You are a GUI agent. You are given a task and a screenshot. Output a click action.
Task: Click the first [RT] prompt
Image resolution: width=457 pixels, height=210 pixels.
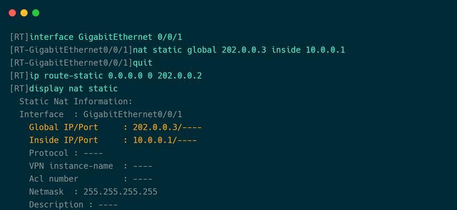tap(19, 37)
